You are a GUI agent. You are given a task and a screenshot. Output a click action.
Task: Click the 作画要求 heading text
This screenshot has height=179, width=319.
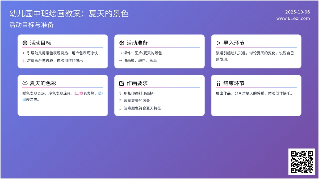click(137, 83)
